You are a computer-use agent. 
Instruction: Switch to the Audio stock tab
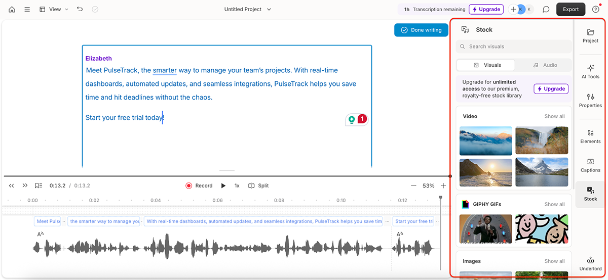pos(545,65)
